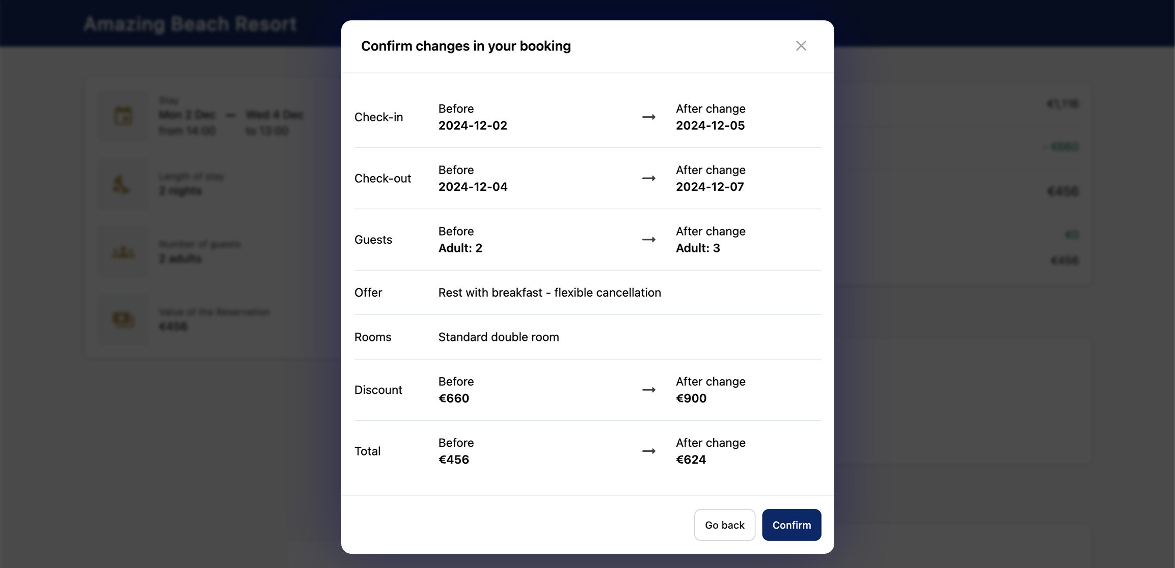The image size is (1175, 568).
Task: Click the moon length-of-stay icon
Action: pyautogui.click(x=122, y=184)
